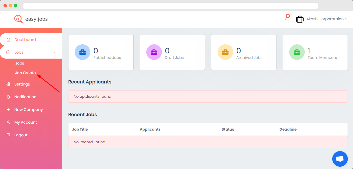
Task: Open the notification bell in the header
Action: (287, 19)
